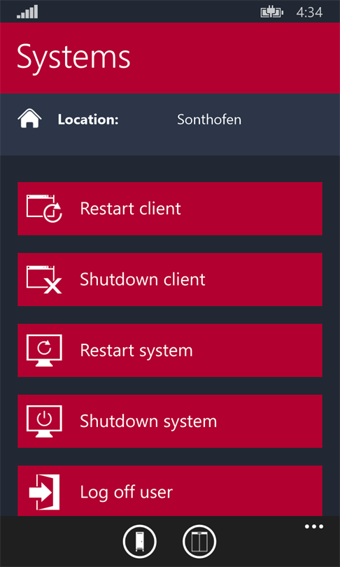Tap the Restart system button label
340x567 pixels.
click(x=136, y=351)
